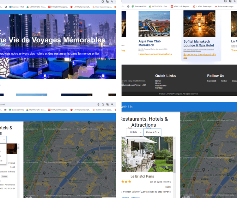Click the install app icon above the Voyages Mémorables page
The height and width of the screenshot is (198, 237).
tap(103, 2)
